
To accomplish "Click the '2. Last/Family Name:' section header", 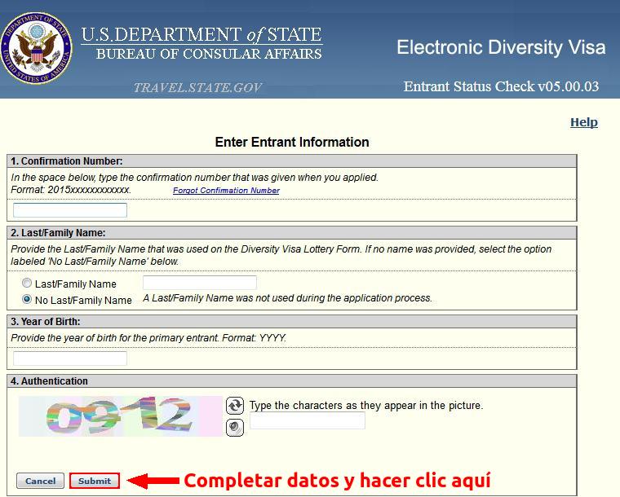I will click(x=292, y=233).
